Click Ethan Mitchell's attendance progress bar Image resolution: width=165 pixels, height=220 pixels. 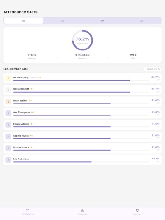(81, 127)
